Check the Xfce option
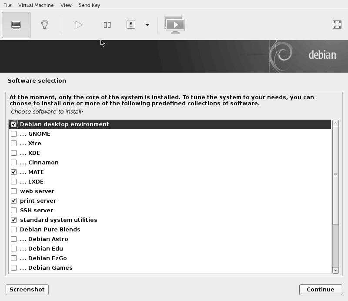The height and width of the screenshot is (301, 348). (14, 143)
